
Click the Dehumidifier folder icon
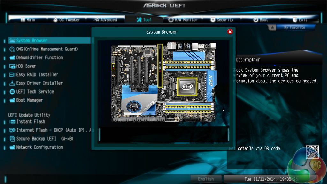(x=12, y=57)
